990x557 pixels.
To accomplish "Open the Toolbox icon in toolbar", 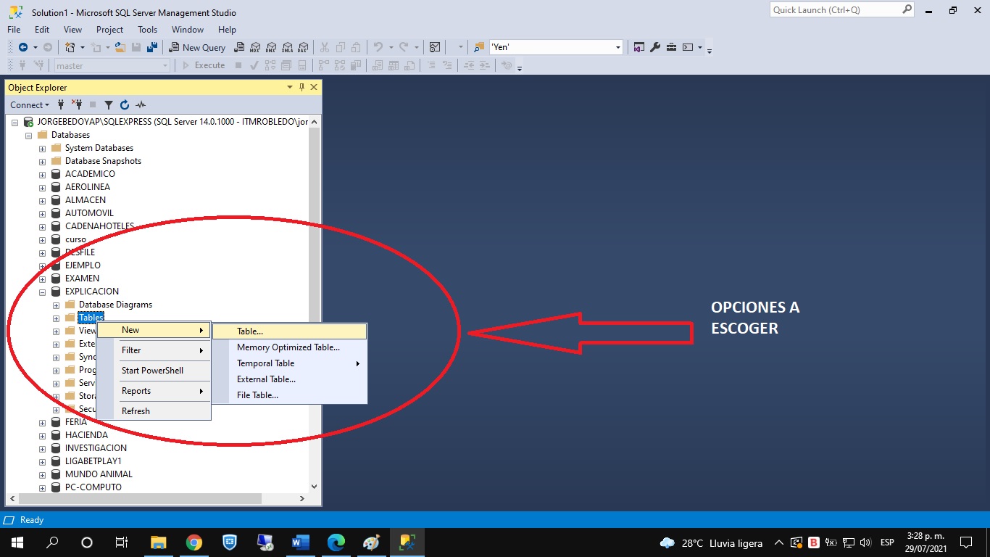I will (x=672, y=47).
